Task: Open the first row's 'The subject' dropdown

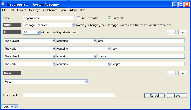Action: pos(54,41)
